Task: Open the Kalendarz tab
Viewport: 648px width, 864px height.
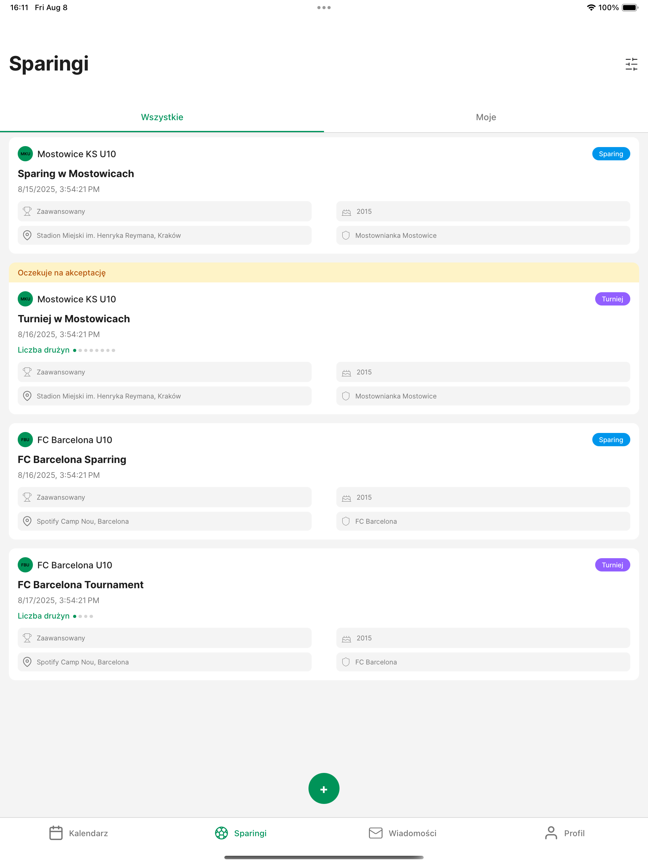Action: pyautogui.click(x=78, y=833)
